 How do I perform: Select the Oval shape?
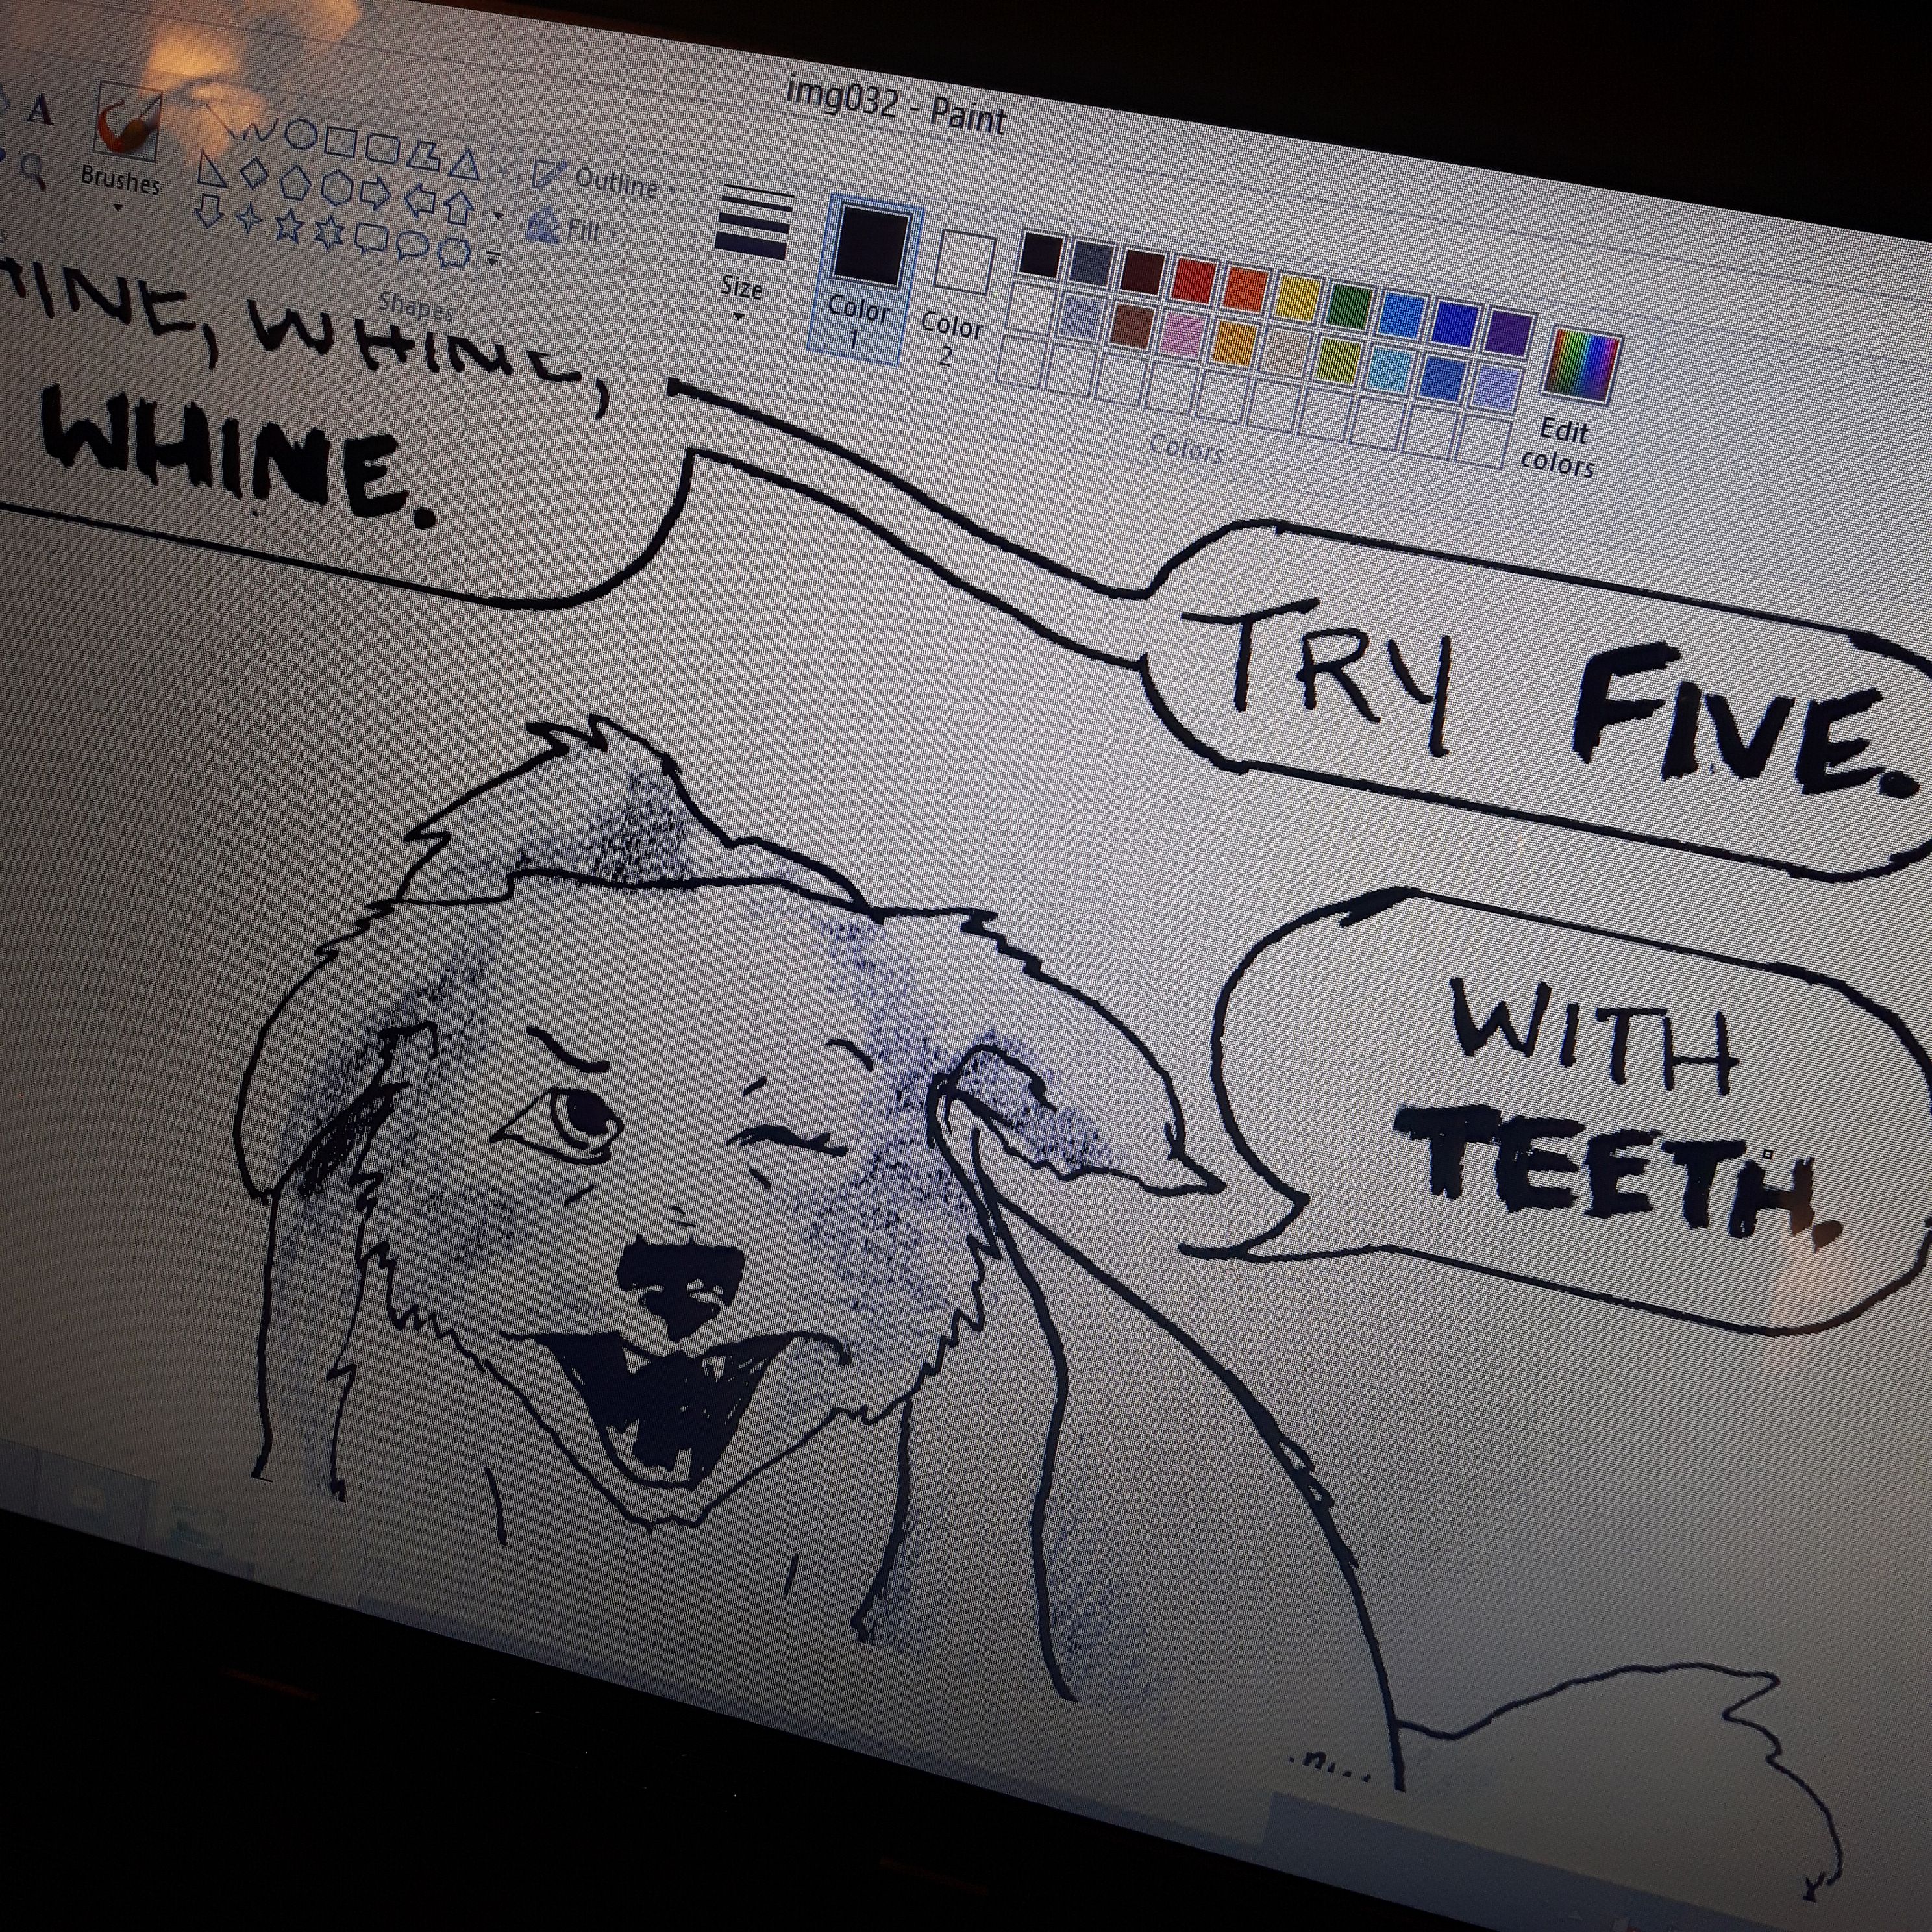coord(301,134)
